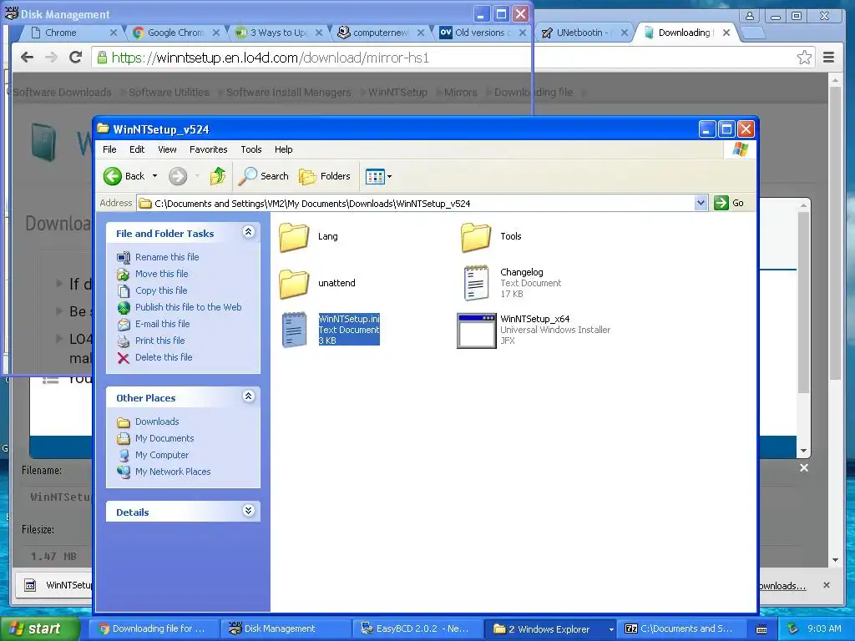Open EasyBCD 2.0.2 from taskbar
The width and height of the screenshot is (855, 641).
pos(417,628)
